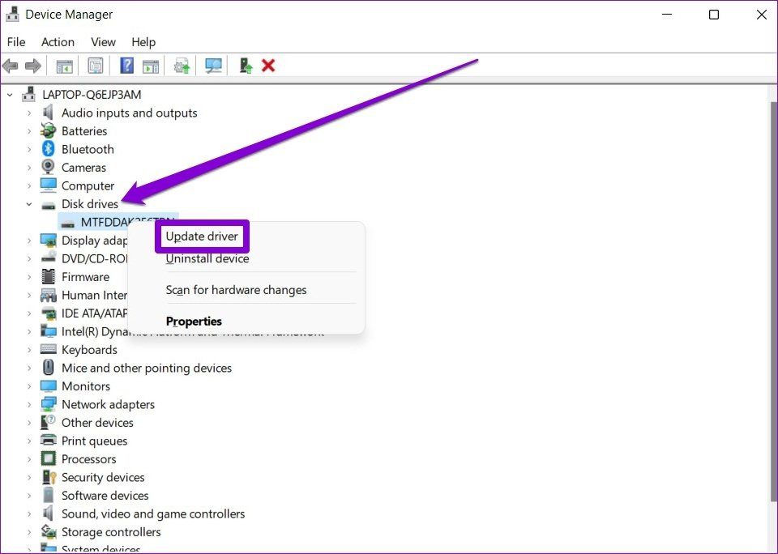Click the Security devices key icon
This screenshot has height=554, width=778.
49,477
